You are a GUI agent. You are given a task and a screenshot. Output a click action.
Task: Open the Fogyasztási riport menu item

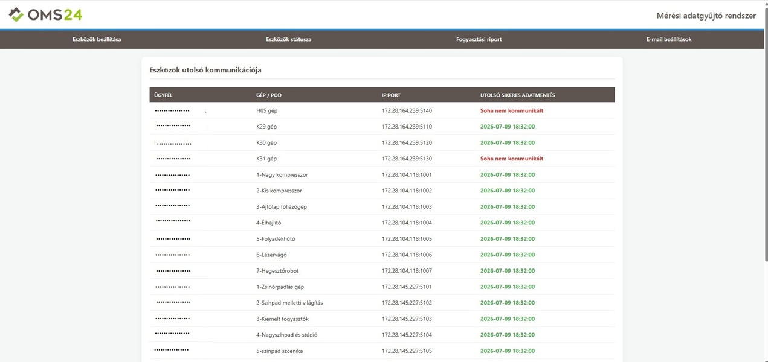(479, 39)
